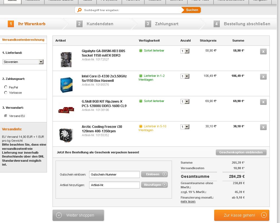Image resolution: width=280 pixels, height=223 pixels.
Task: Click the magnifying glass search icon
Action: coord(79,10)
